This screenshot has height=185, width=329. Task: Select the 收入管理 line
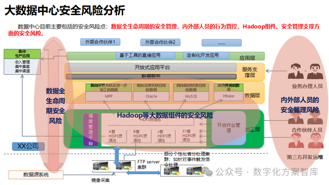[22, 62]
